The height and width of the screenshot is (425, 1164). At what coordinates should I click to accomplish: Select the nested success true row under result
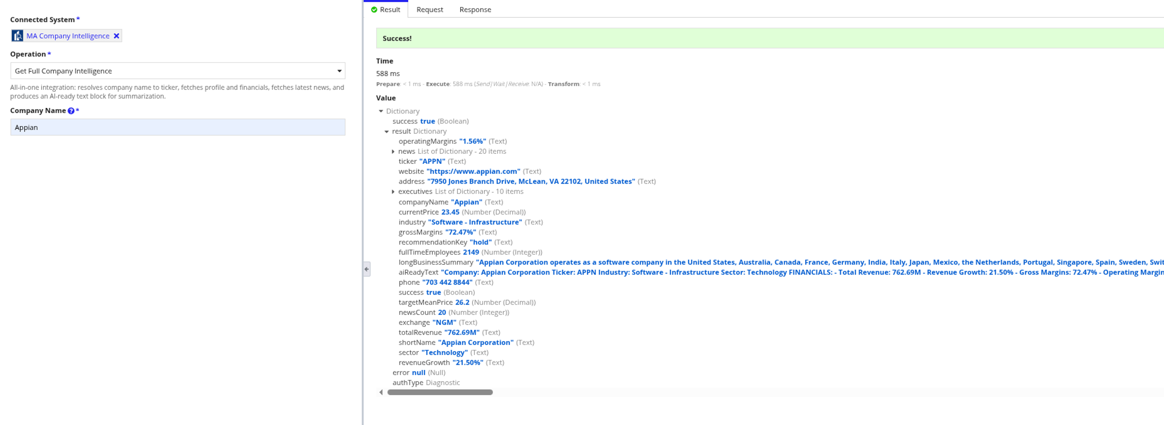(x=436, y=292)
